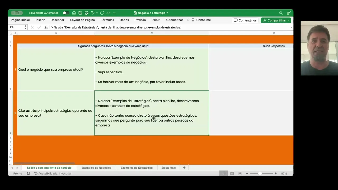The image size is (338, 190).
Task: Open the Desenhar ribbon tab
Action: tap(57, 20)
